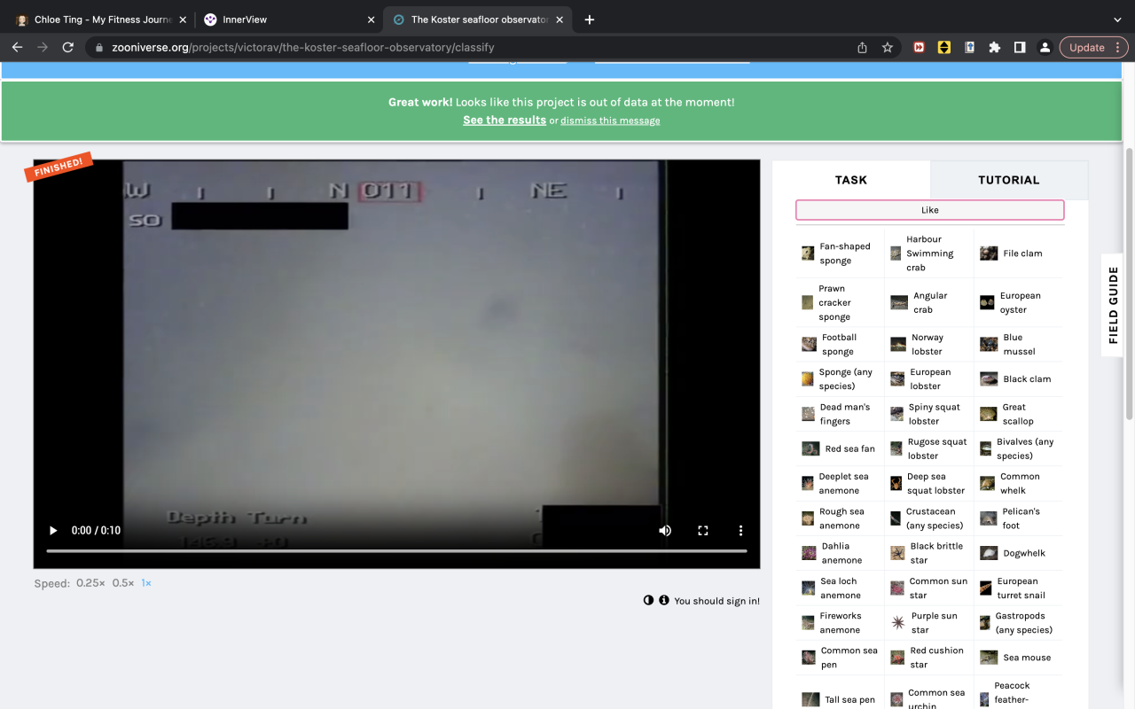This screenshot has height=709, width=1135.
Task: Choose Common whelk
Action: coord(1018,483)
